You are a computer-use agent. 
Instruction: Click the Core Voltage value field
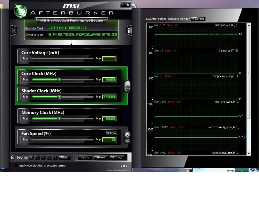point(109,58)
